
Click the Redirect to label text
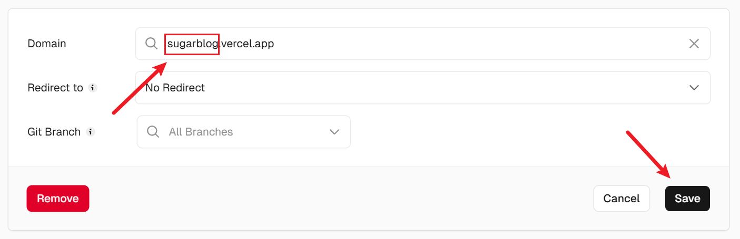point(55,88)
